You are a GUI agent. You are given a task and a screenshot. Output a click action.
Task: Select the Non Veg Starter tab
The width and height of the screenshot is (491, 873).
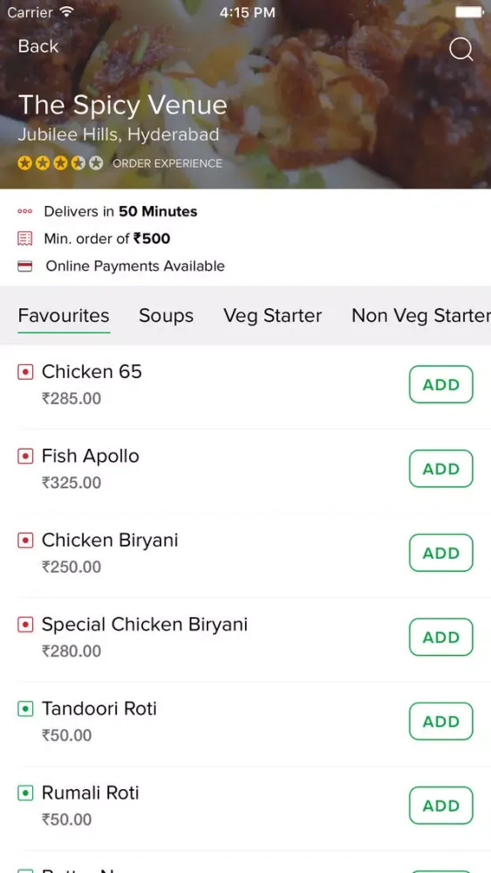tap(421, 316)
